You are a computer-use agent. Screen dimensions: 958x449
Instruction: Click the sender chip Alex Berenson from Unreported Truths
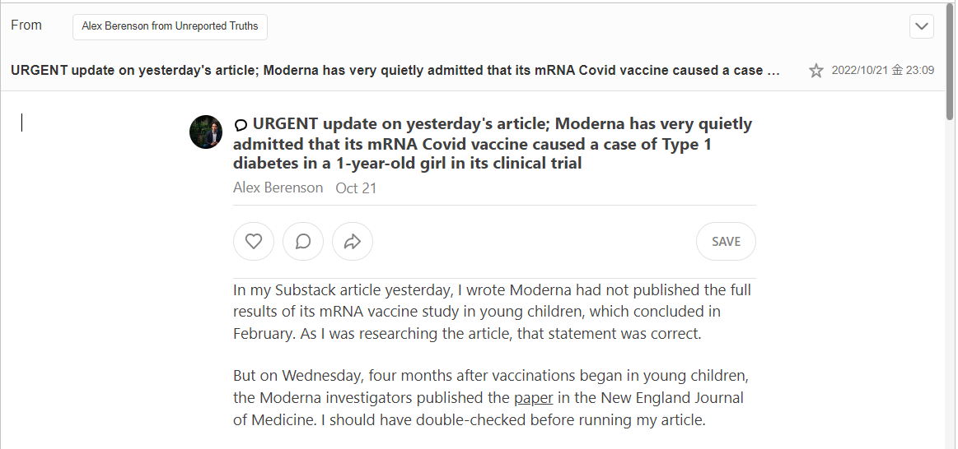pyautogui.click(x=170, y=26)
